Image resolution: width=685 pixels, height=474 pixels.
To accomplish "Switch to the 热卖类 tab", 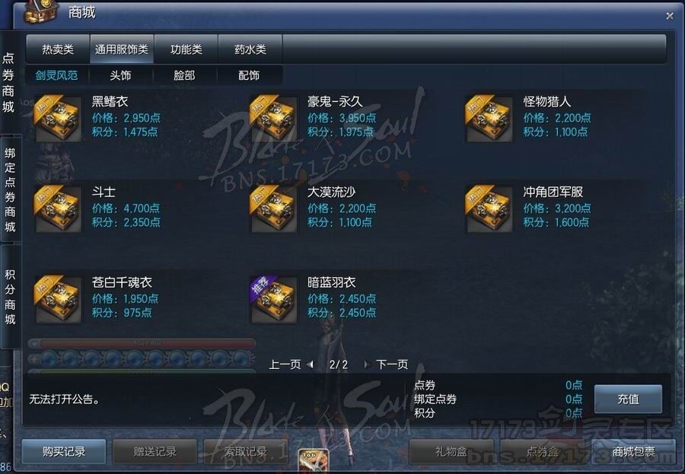I will (58, 49).
